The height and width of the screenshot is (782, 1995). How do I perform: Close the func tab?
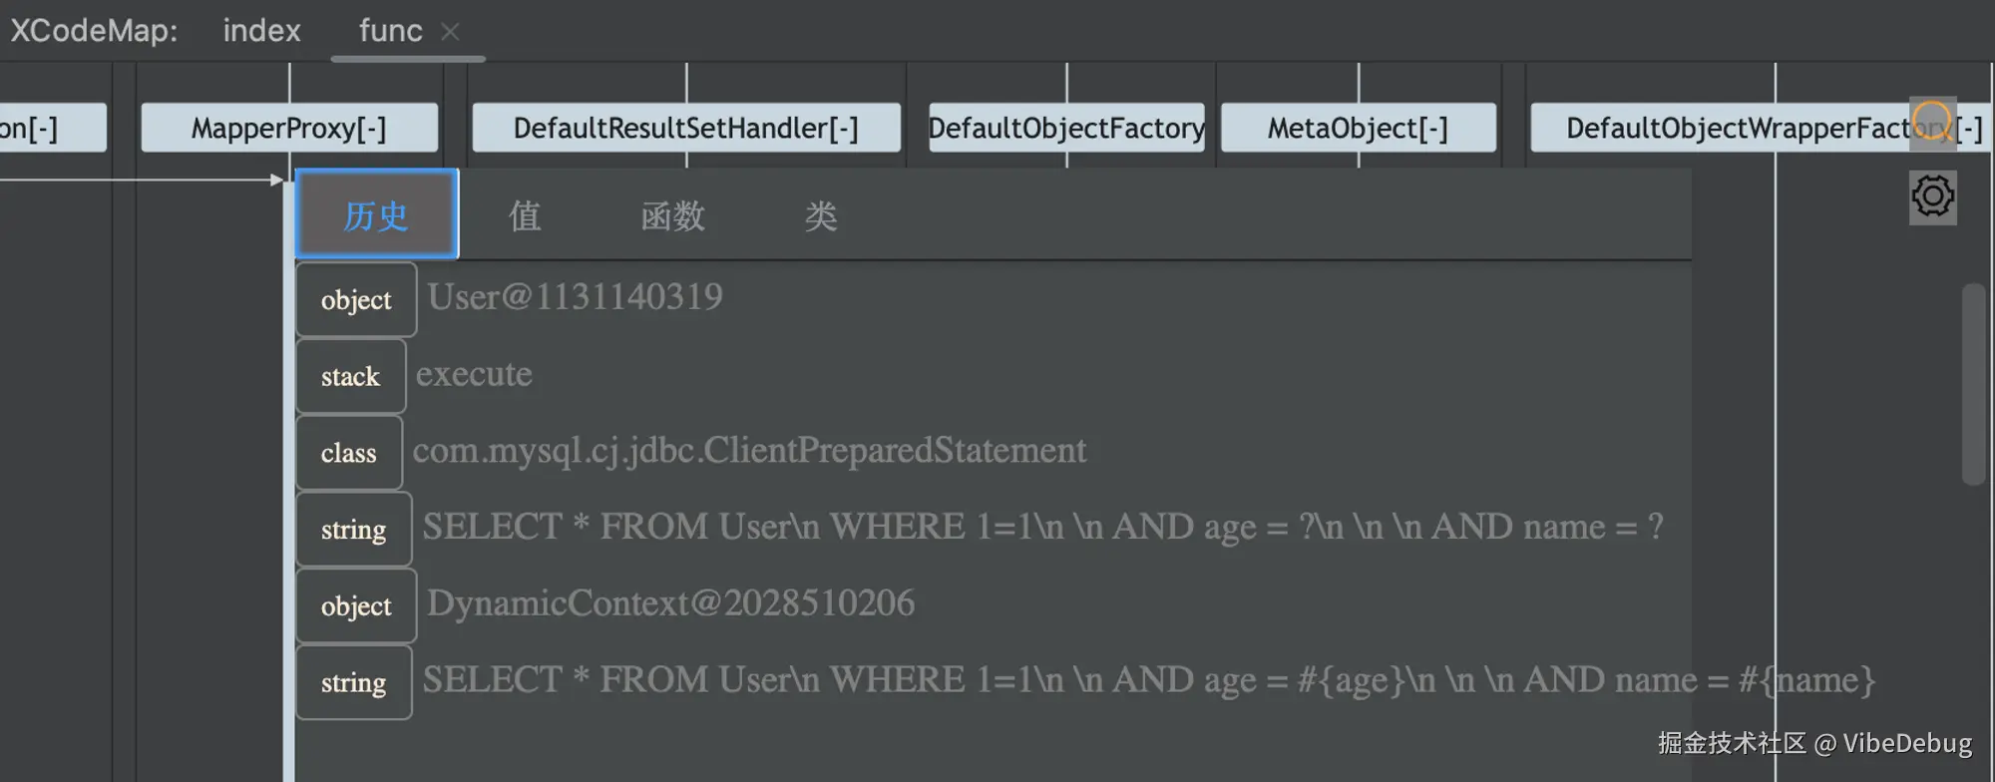(450, 32)
